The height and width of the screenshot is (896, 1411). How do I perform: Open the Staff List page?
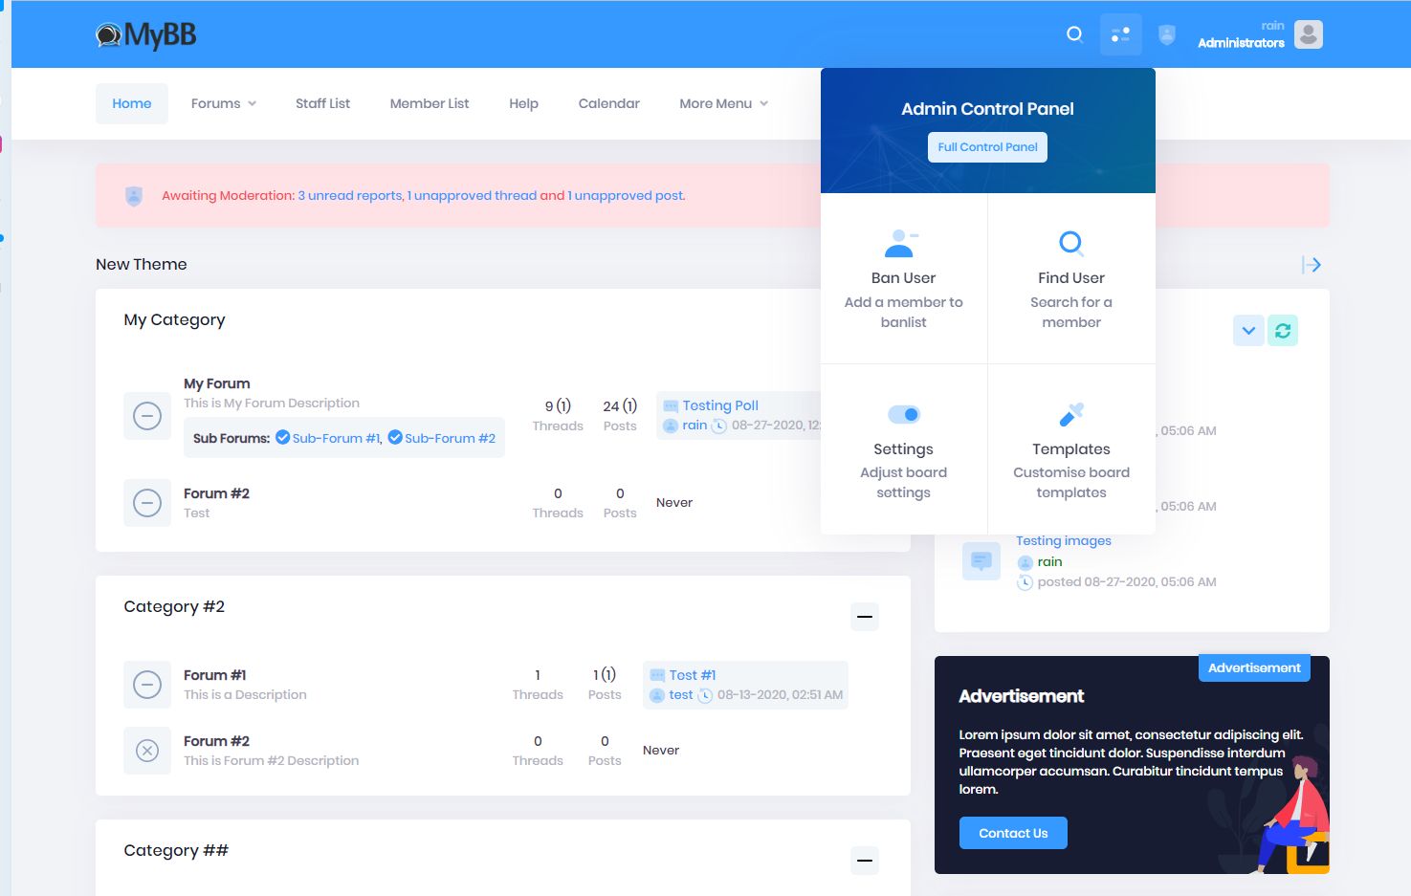322,103
